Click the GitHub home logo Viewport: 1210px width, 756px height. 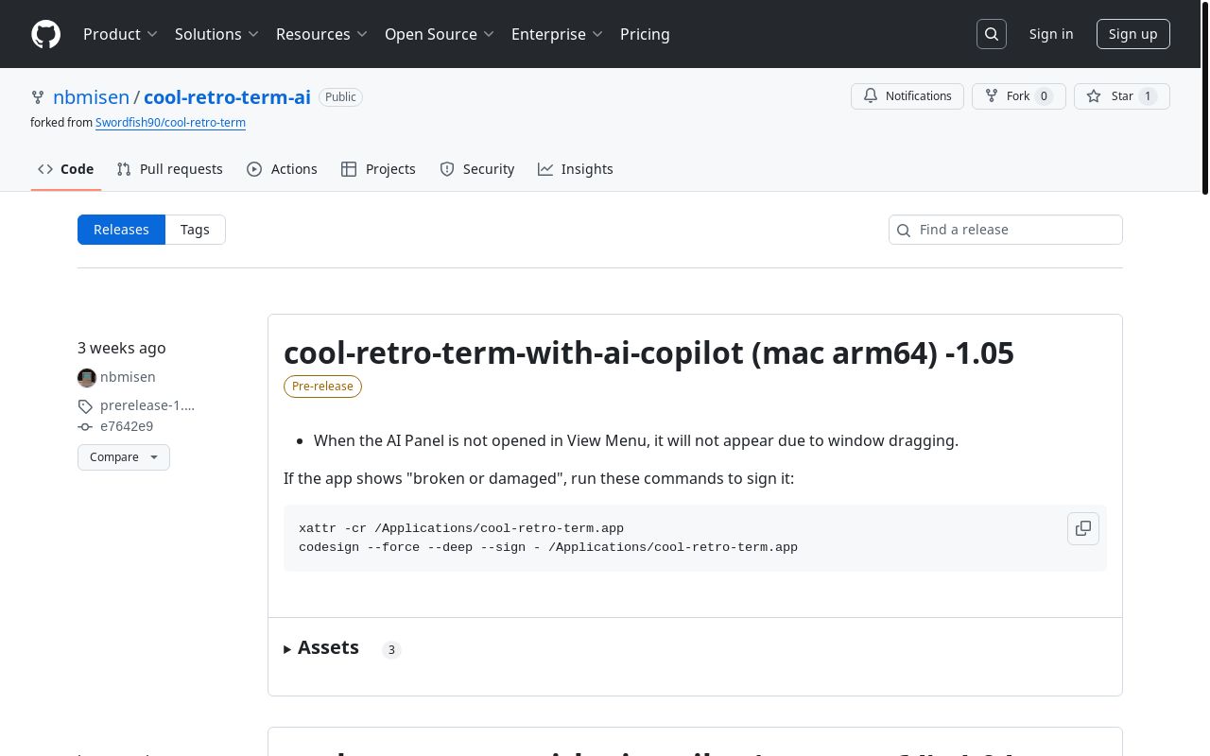point(45,34)
